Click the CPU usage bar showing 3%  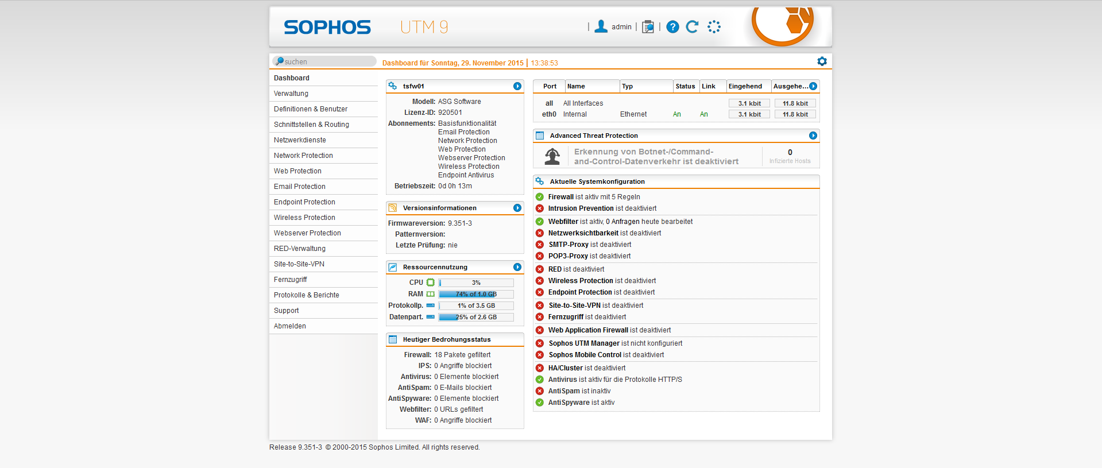click(476, 283)
